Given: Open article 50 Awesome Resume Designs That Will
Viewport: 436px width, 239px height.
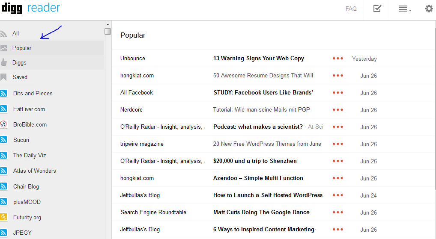Looking at the screenshot, I should coord(263,76).
